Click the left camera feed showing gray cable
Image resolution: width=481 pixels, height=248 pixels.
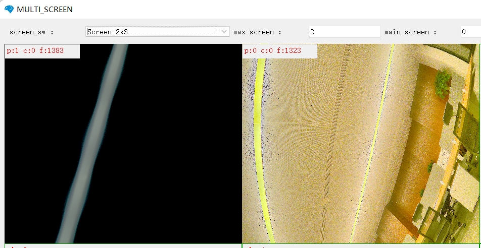(x=123, y=151)
